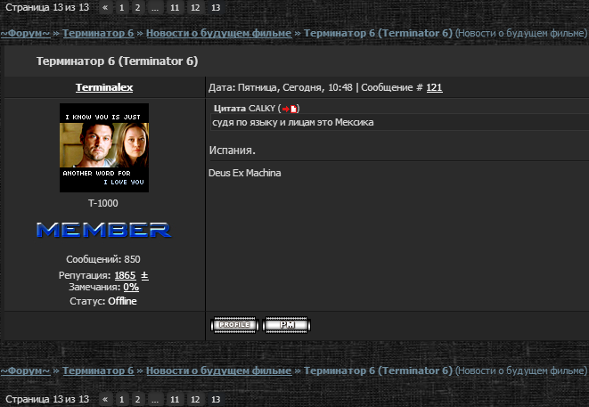The height and width of the screenshot is (407, 589).
Task: Go to page 12 in top pagination
Action: (x=195, y=7)
